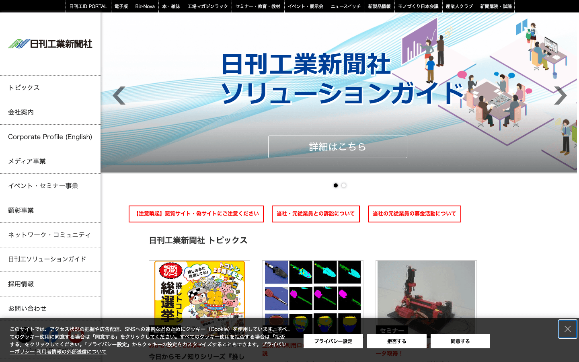
Task: Select メディア事業 in the sidebar
Action: tap(50, 161)
